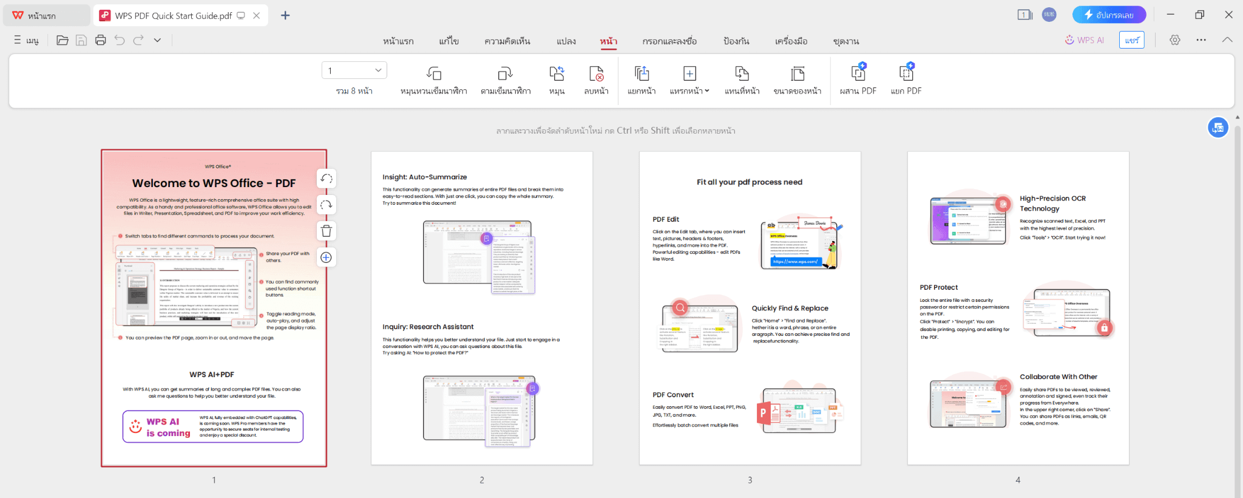Open the page size tool
Image resolution: width=1243 pixels, height=498 pixels.
coord(797,74)
